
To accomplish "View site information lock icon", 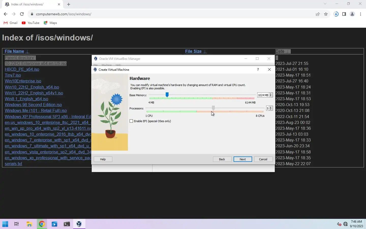I will click(32, 14).
